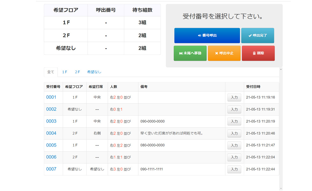Click 入力 button in row 0007
The image size is (312, 191).
tap(234, 169)
